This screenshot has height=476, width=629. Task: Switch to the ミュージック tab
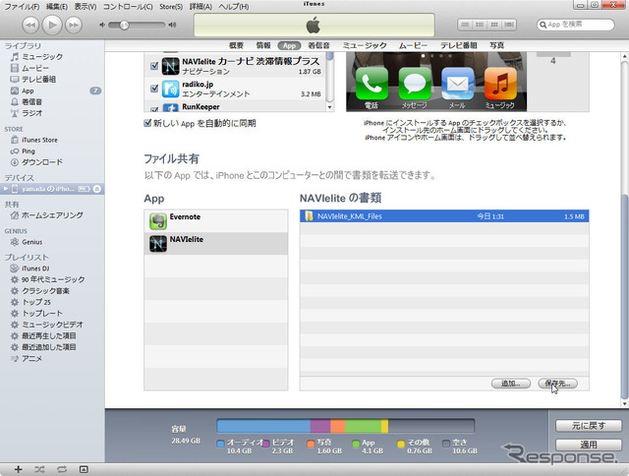click(x=365, y=46)
